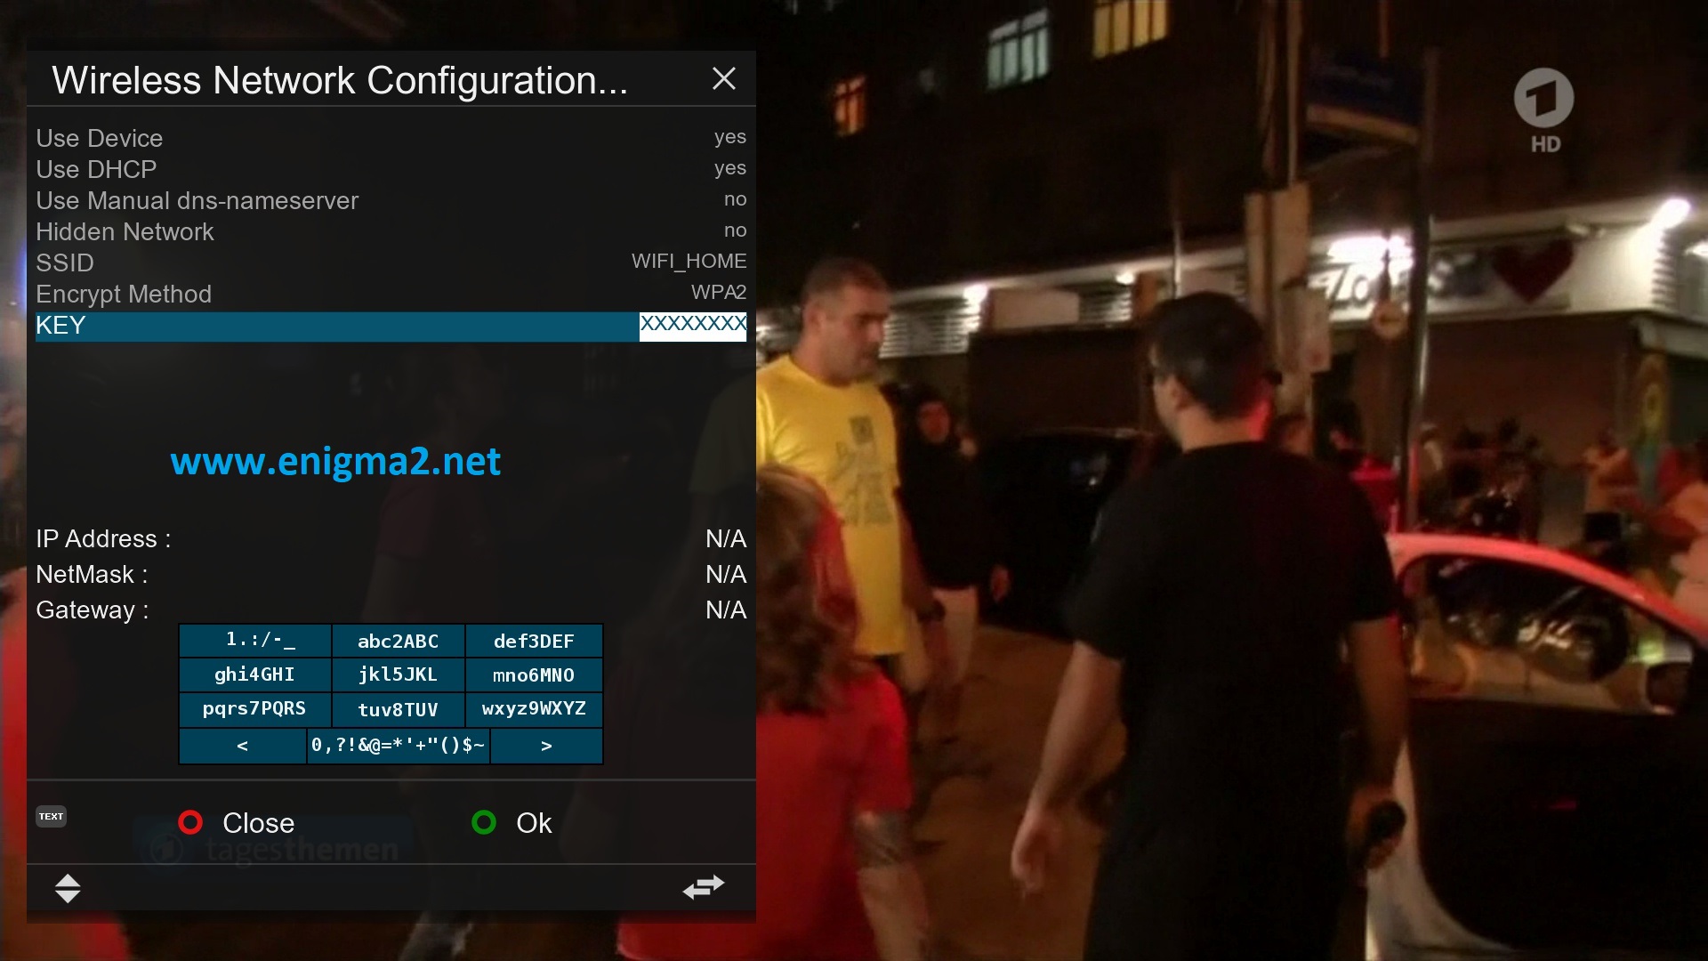Click the Ok label
The width and height of the screenshot is (1708, 961).
coord(534,823)
